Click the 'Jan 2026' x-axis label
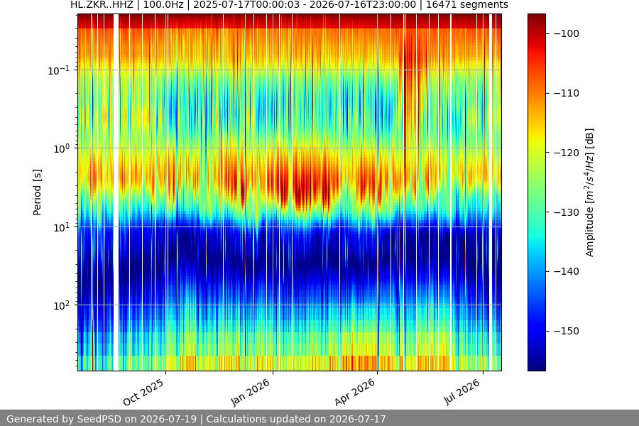The image size is (639, 426). click(251, 392)
